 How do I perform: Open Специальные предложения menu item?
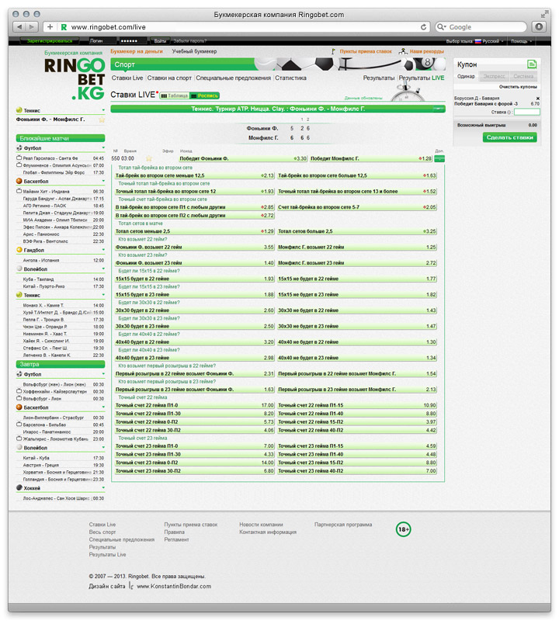point(234,78)
